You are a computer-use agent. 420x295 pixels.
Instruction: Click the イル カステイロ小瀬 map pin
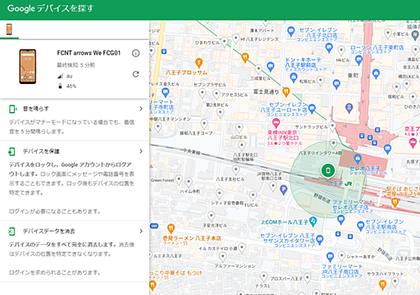[242, 248]
